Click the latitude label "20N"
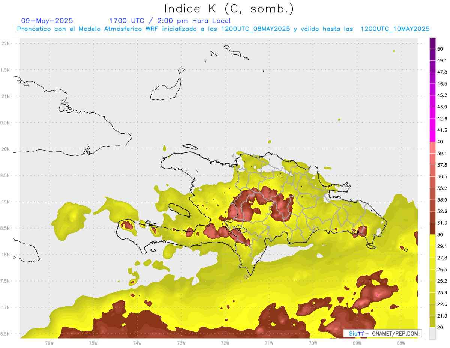Viewport: 450px width, 348px height. coord(6,149)
